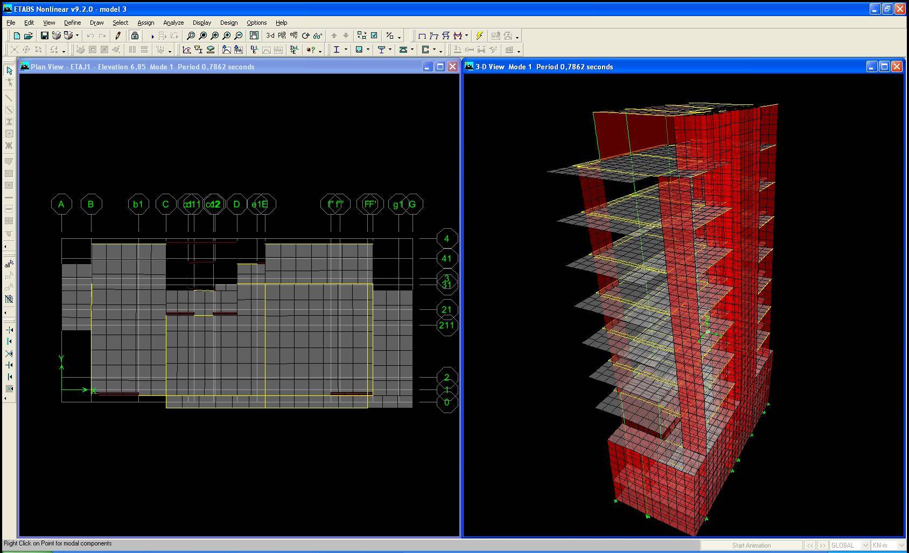Click the Save Model floppy disk icon
Viewport: 909px width, 553px height.
click(x=45, y=36)
